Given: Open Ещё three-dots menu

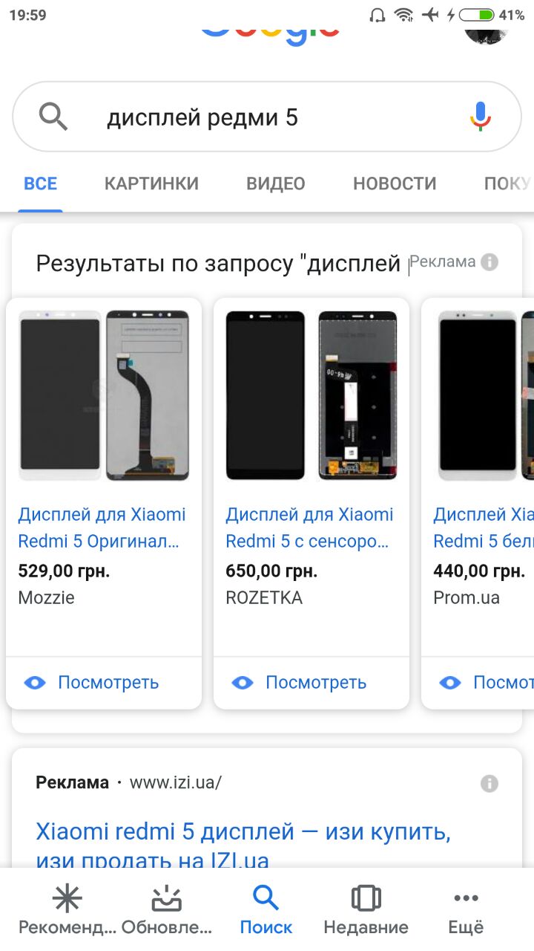Looking at the screenshot, I should [466, 899].
